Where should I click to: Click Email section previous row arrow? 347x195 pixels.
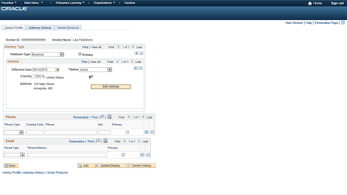point(125,141)
